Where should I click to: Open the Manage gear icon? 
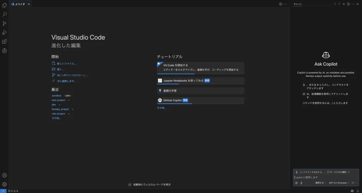4,184
